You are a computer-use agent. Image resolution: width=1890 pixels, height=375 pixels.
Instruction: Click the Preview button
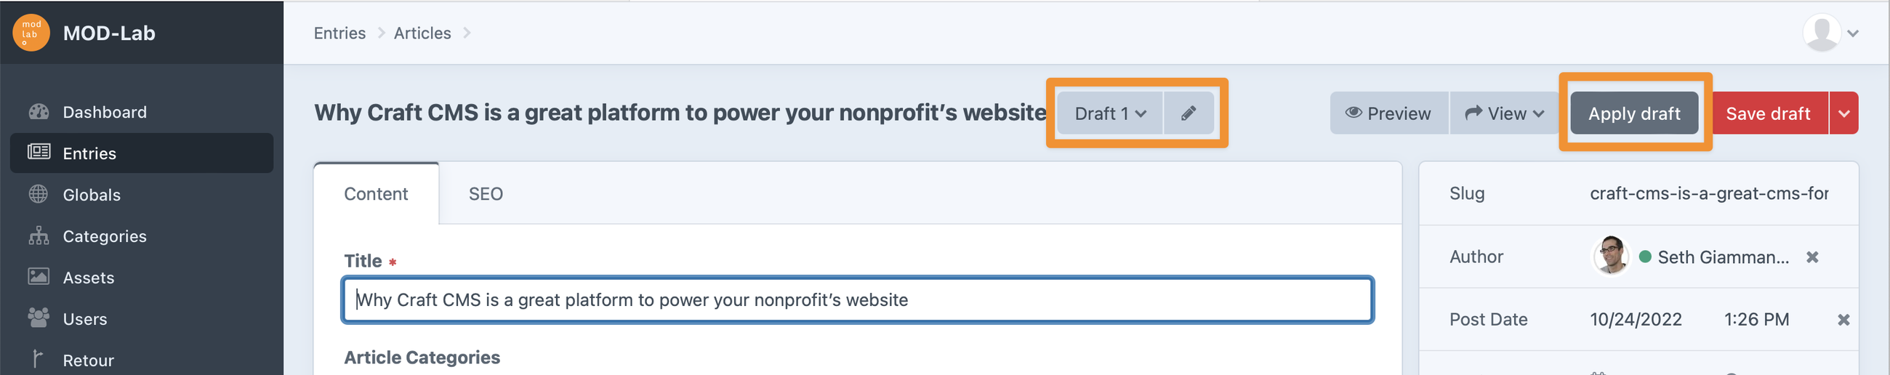[1388, 113]
